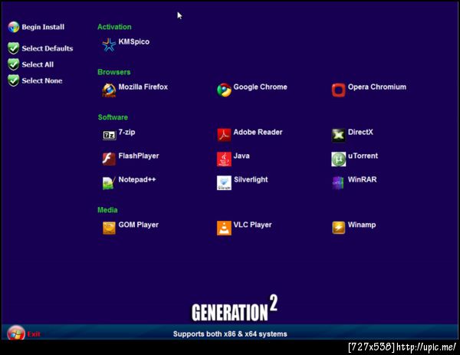Screen dimensions: 460x355
Task: Select the uTorrent icon
Action: [339, 159]
